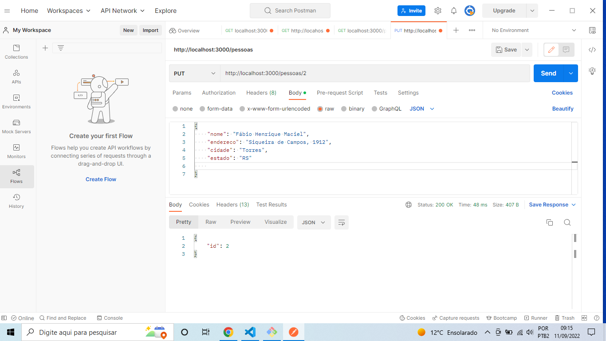Open the No Environment selector

click(x=534, y=30)
